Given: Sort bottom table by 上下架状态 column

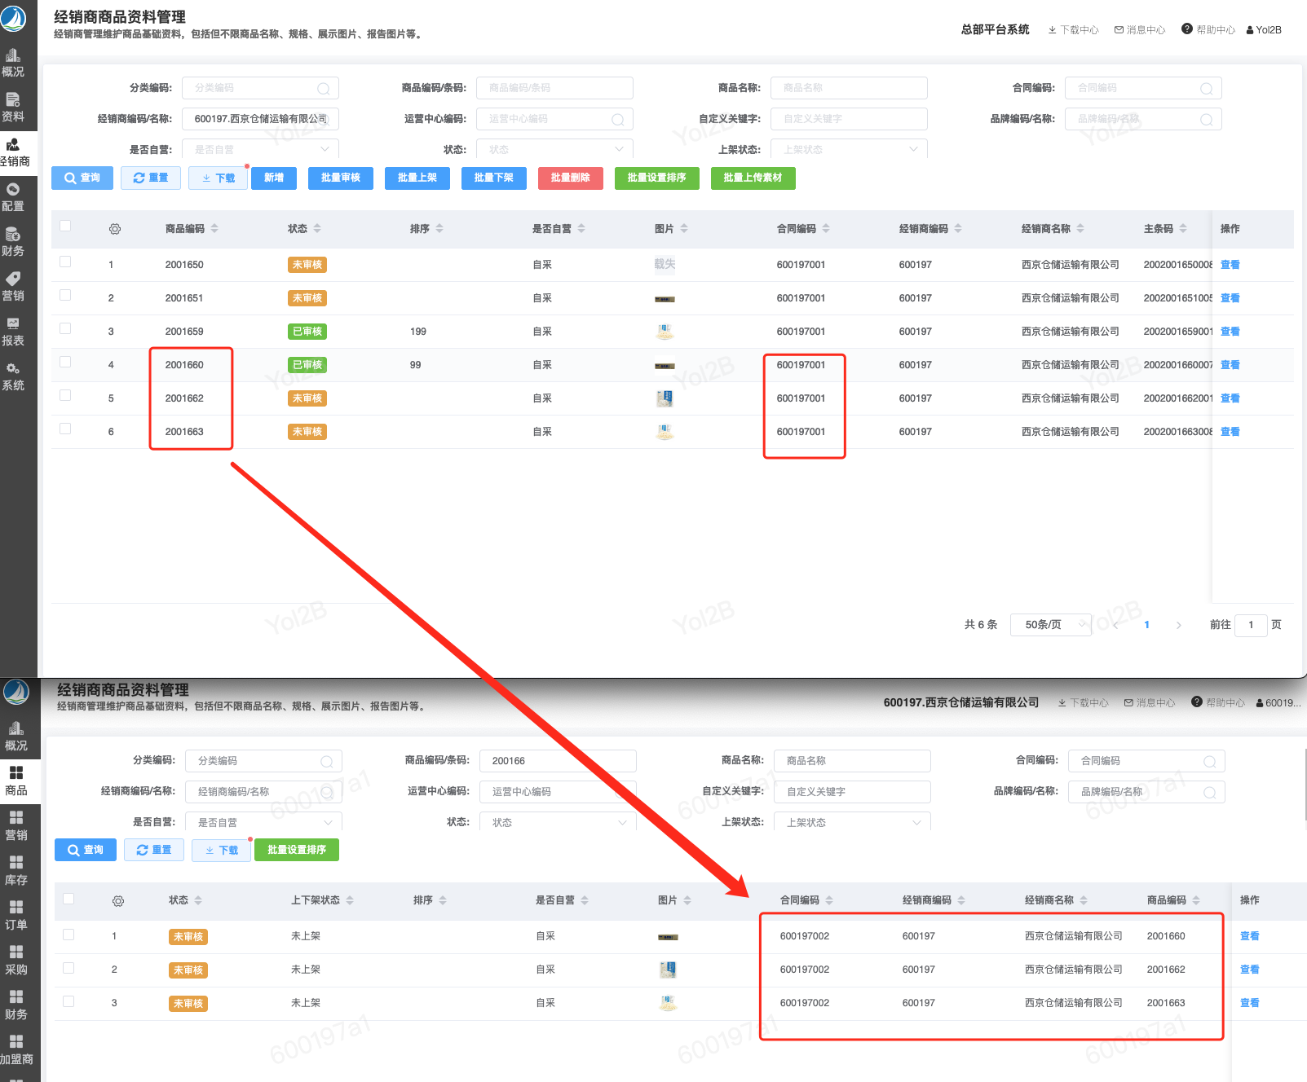Looking at the screenshot, I should (350, 900).
